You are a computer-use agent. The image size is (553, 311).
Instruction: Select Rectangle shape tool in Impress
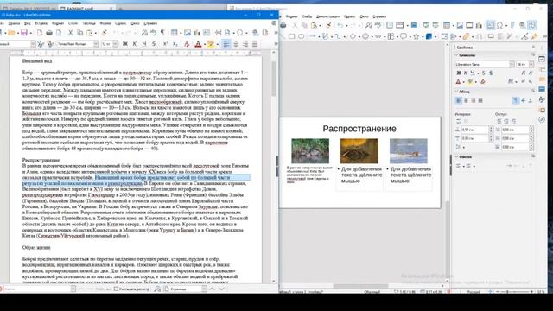292,36
